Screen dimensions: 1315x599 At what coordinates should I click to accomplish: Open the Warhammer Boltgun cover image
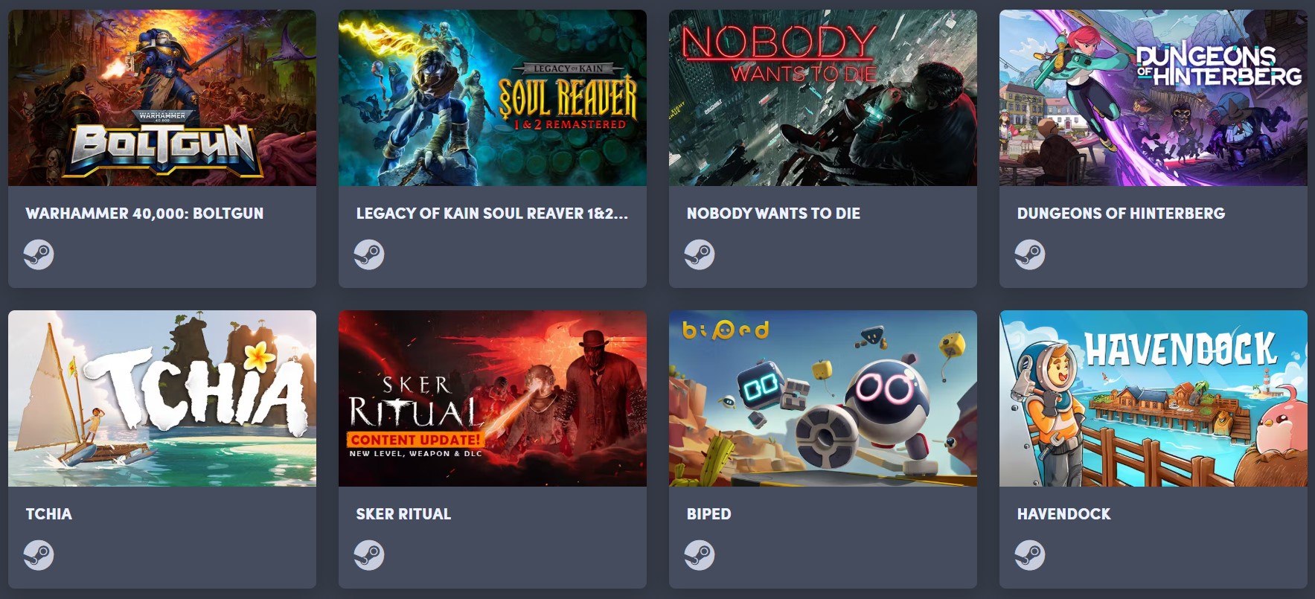[x=162, y=97]
